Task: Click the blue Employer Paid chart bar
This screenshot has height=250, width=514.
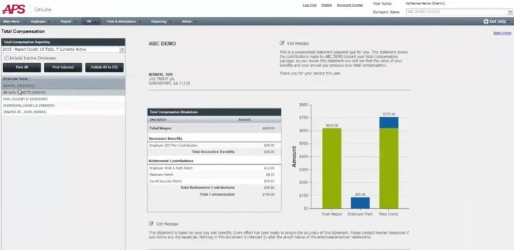Action: pos(360,203)
